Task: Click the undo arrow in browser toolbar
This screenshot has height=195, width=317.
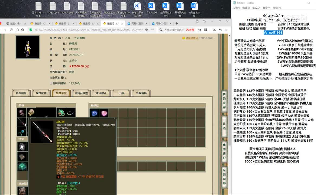Action: [x=220, y=30]
